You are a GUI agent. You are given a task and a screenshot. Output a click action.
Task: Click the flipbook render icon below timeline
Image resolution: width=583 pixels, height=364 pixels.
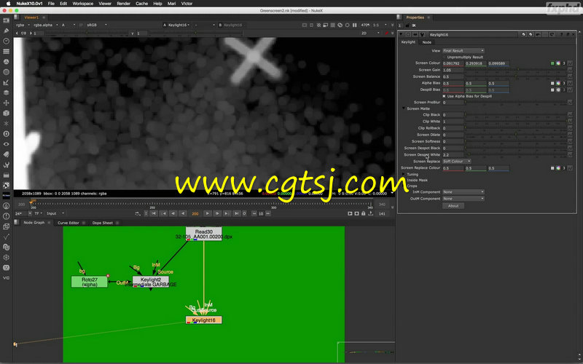pos(350,213)
